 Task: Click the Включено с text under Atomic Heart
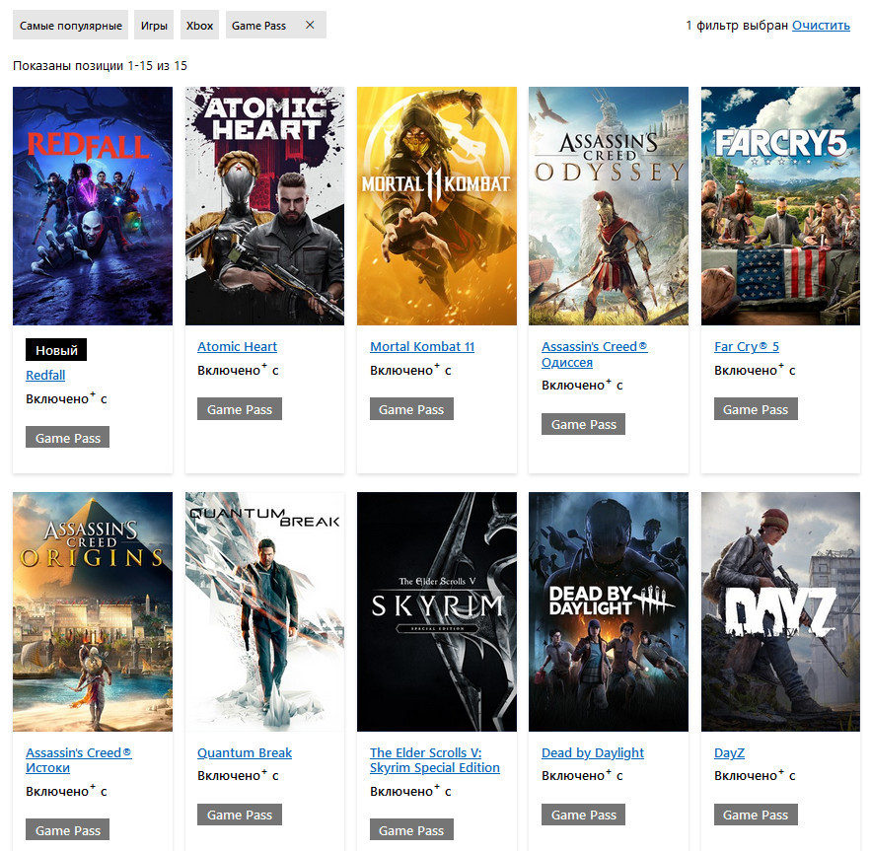[x=238, y=370]
